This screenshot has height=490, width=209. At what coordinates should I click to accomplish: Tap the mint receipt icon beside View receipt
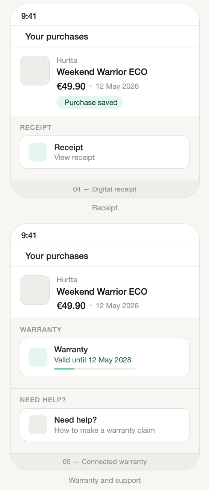tap(38, 152)
